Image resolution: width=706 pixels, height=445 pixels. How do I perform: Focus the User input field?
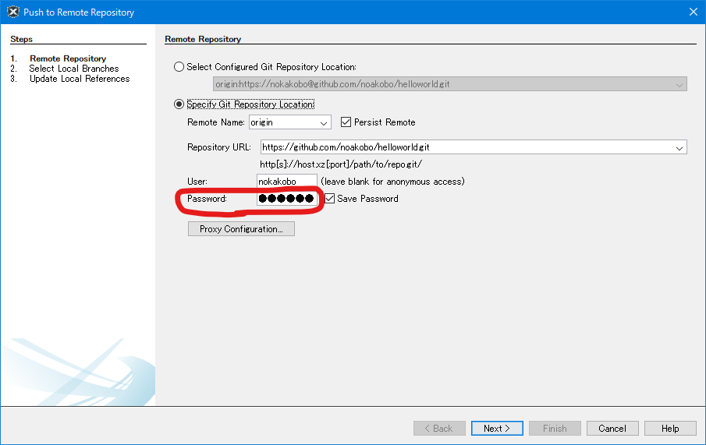click(x=286, y=182)
